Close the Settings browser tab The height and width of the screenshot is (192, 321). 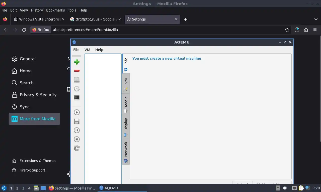tap(176, 19)
